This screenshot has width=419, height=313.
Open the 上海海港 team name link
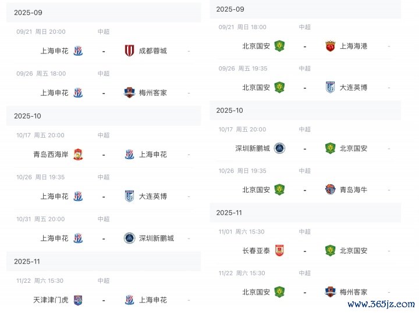354,46
